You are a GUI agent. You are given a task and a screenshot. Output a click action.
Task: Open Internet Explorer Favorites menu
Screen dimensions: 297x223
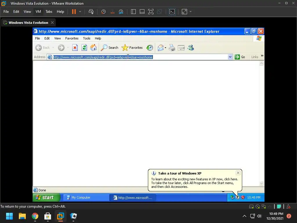coord(72,38)
